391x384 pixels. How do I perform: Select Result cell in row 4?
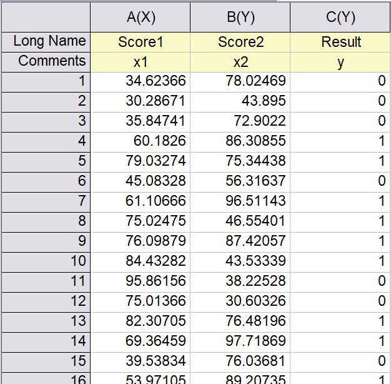click(340, 142)
